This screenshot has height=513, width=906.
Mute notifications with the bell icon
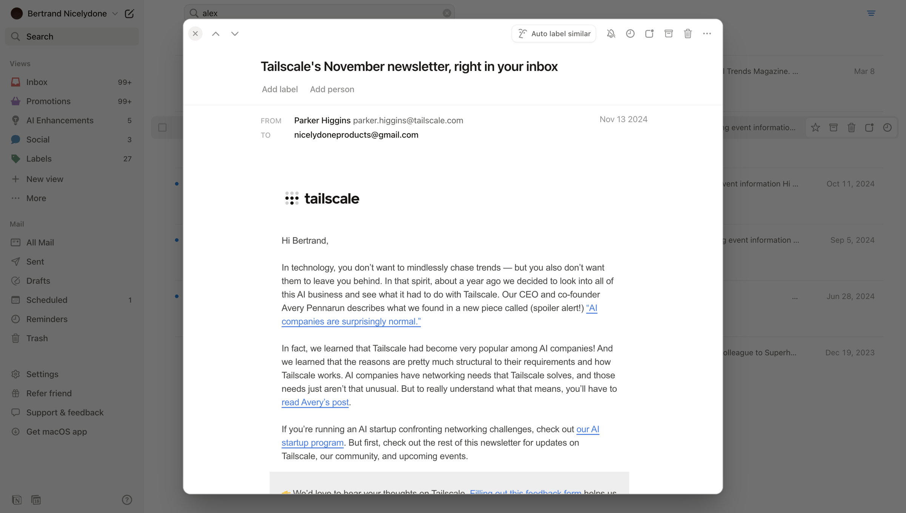point(611,34)
